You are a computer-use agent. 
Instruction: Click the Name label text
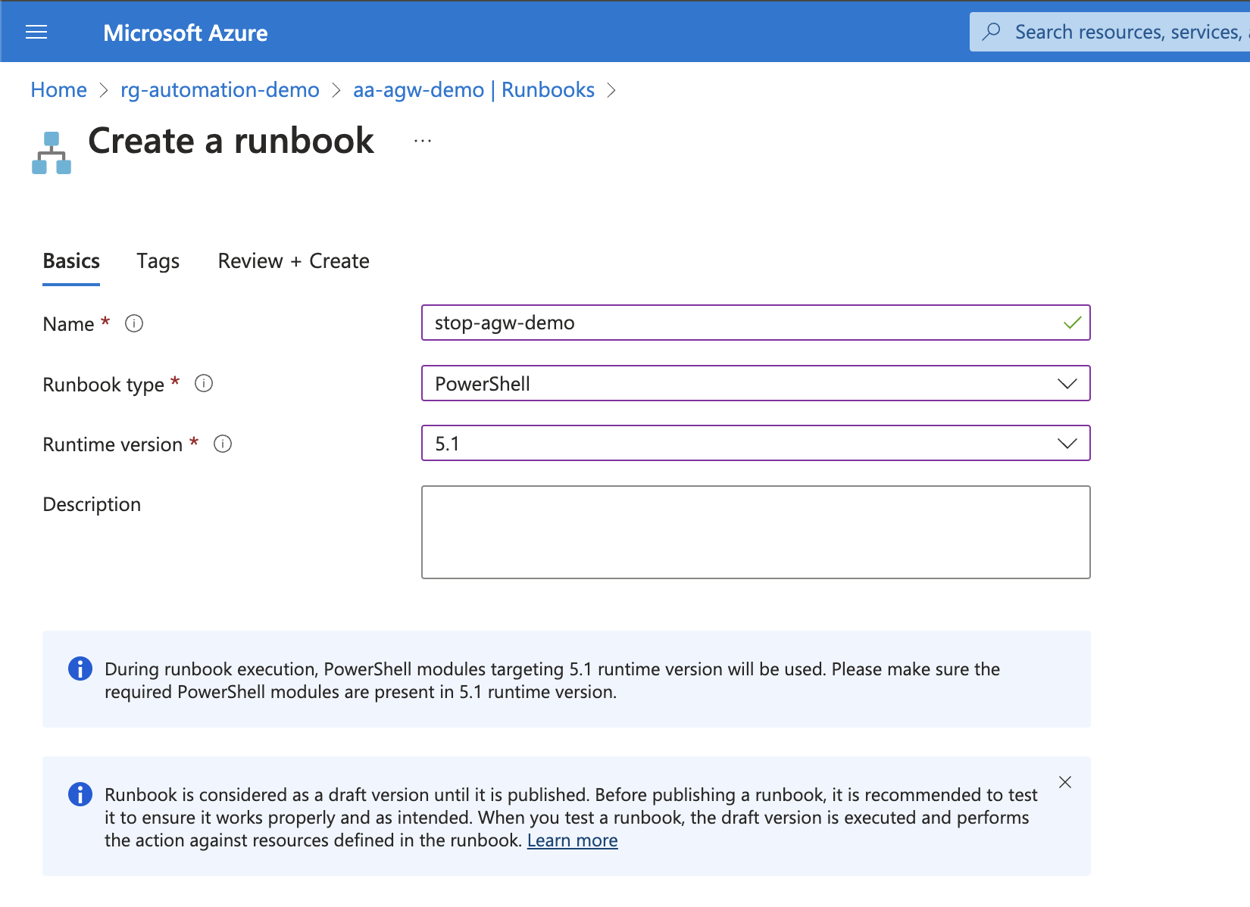tap(68, 324)
